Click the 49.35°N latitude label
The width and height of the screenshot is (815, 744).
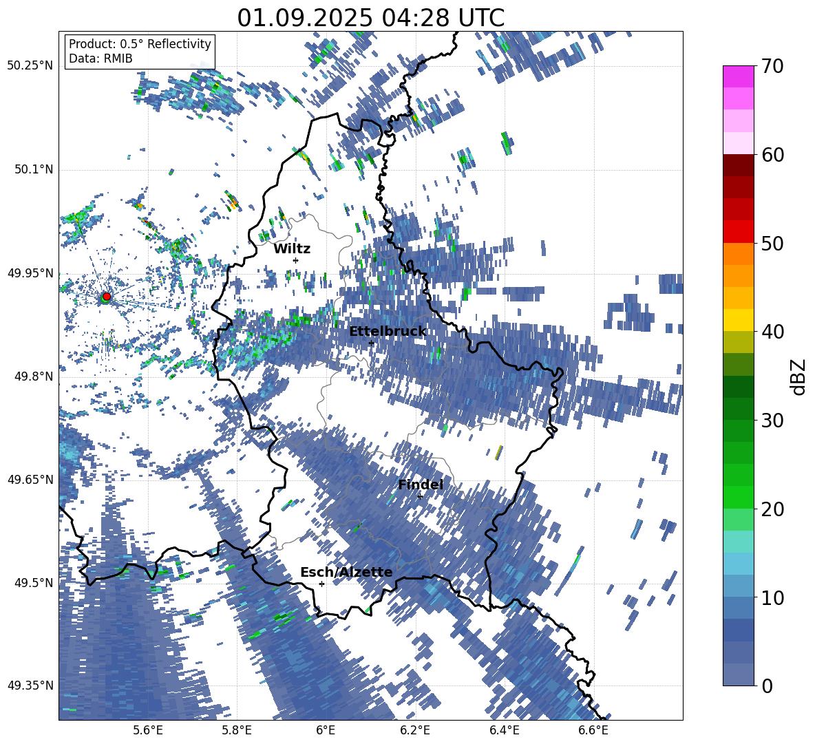[x=31, y=685]
